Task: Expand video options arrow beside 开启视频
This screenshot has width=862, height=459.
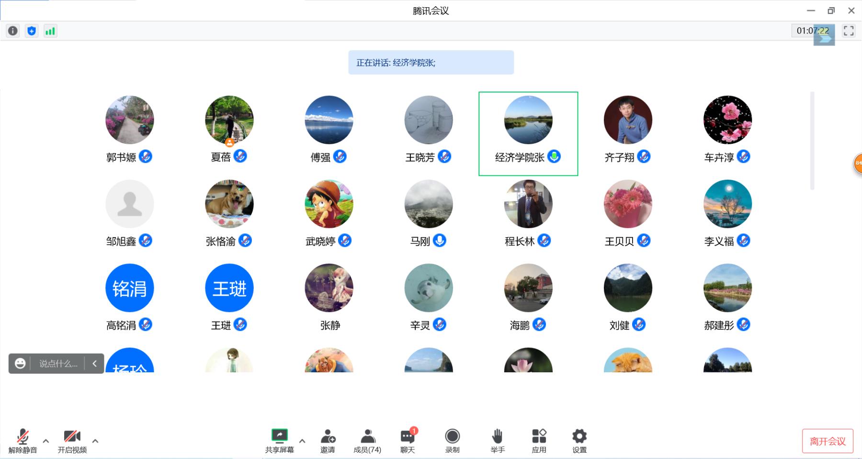Action: click(95, 441)
